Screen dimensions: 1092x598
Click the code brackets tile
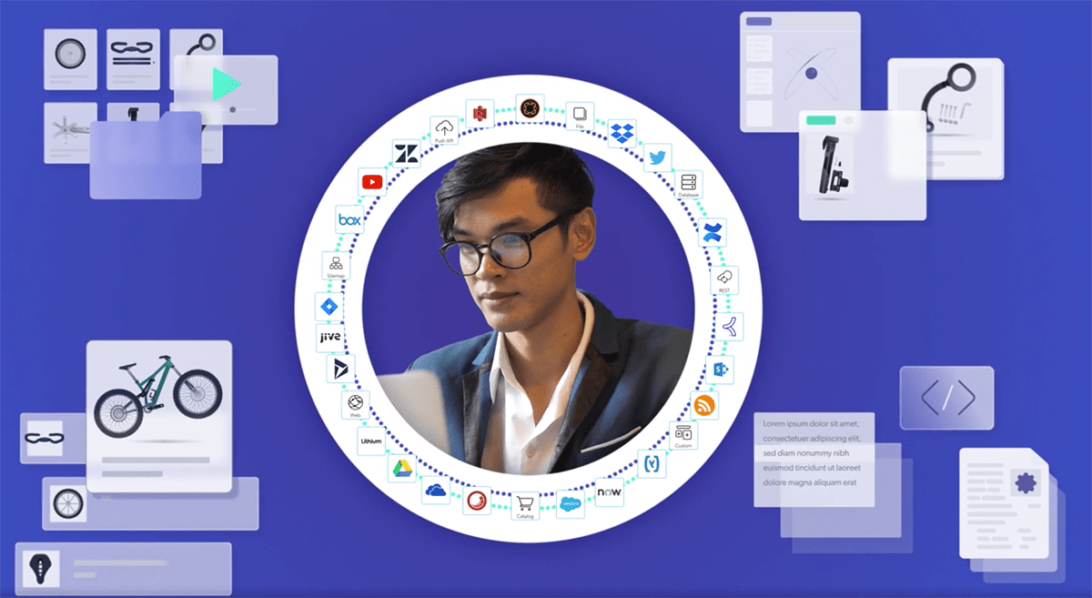point(946,398)
